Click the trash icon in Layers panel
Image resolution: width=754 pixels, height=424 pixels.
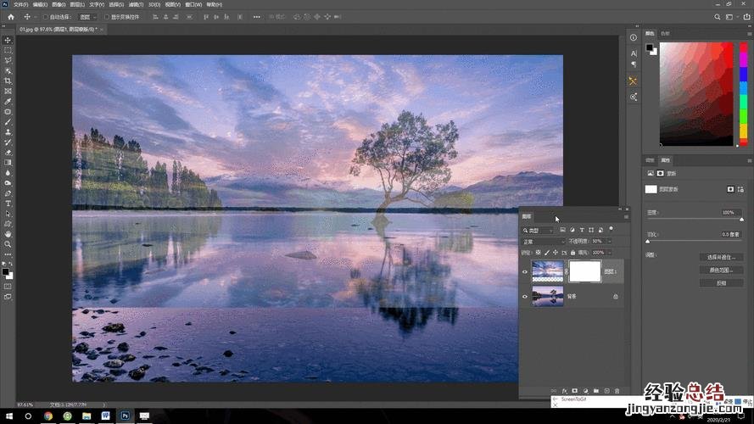(617, 391)
